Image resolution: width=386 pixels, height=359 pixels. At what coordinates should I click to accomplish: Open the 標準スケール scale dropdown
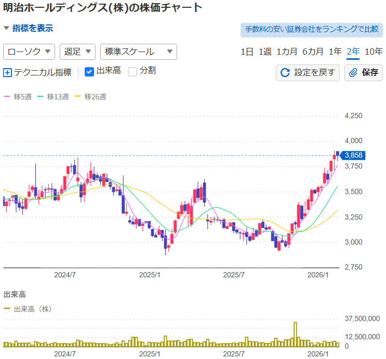pos(138,52)
